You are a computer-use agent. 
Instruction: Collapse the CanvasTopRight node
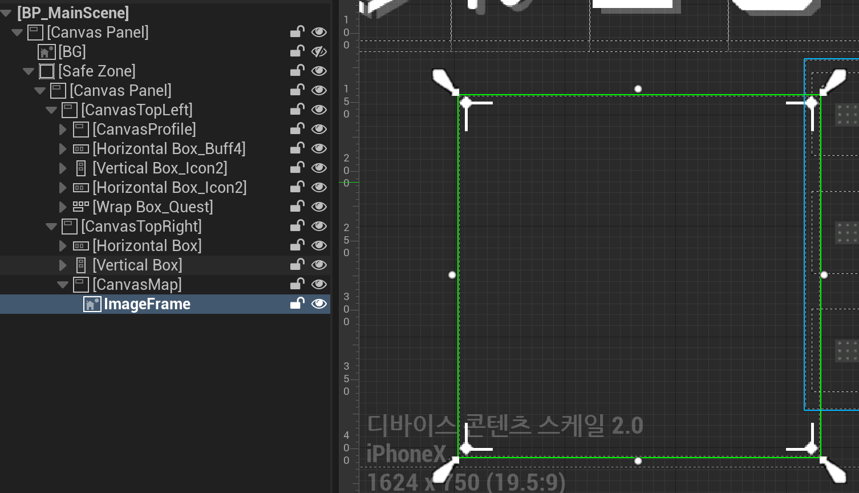[51, 227]
